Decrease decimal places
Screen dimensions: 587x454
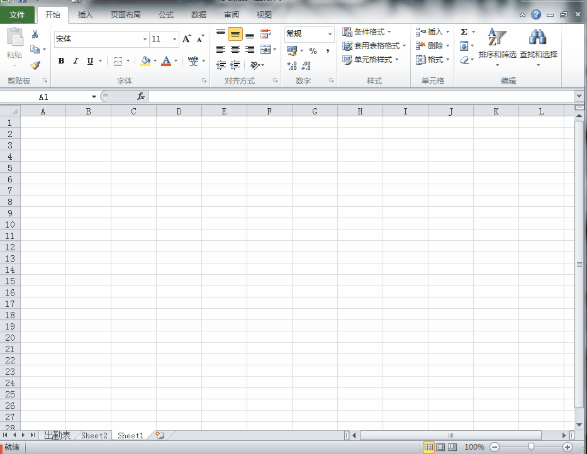pos(306,65)
